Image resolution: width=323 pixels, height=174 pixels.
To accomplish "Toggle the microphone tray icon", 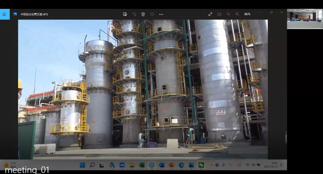I will pos(223,165).
